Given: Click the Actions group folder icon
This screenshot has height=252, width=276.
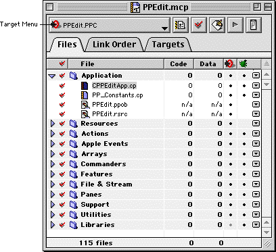Looking at the screenshot, I should pos(74,134).
